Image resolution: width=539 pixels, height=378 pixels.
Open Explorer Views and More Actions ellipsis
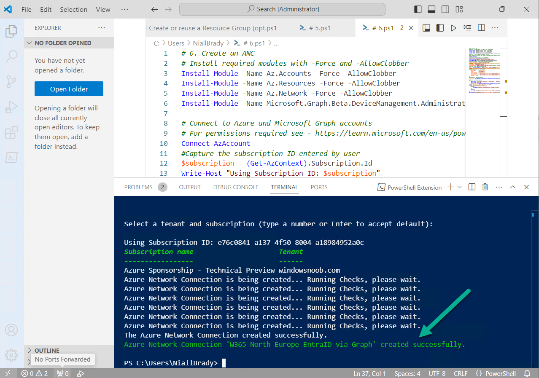pyautogui.click(x=102, y=28)
